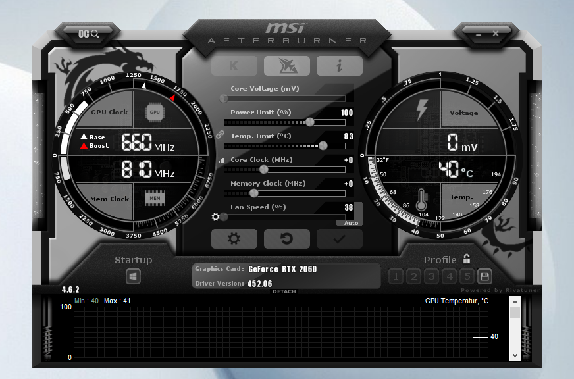This screenshot has width=574, height=379.
Task: Click the Max : 41 reading
Action: (x=117, y=301)
